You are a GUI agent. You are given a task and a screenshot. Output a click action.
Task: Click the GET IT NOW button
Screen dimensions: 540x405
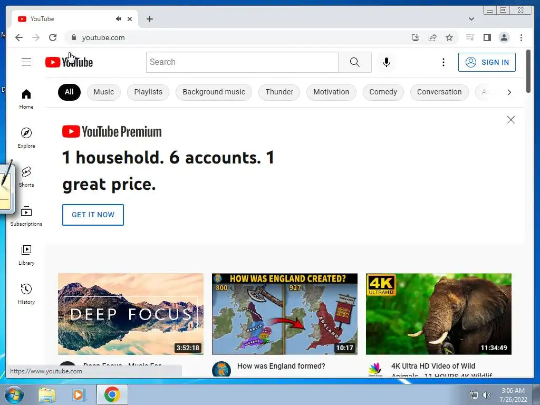click(x=93, y=215)
